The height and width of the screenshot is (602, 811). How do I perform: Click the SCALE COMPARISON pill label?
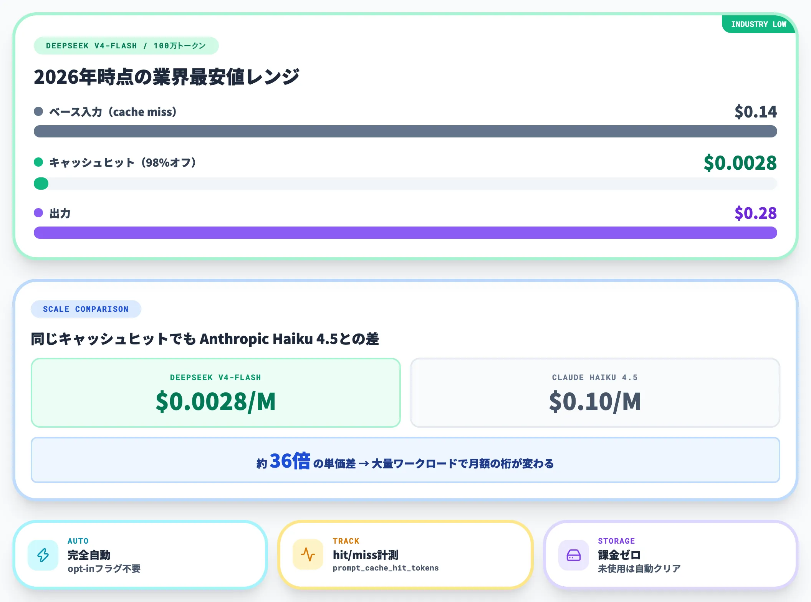click(86, 309)
